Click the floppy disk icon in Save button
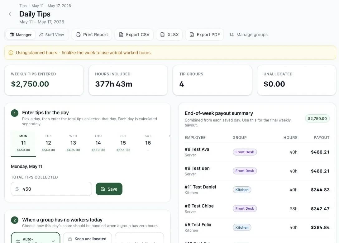This screenshot has height=243, width=339. pos(103,189)
